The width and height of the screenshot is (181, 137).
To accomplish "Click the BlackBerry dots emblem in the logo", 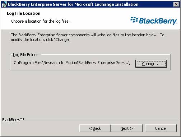I will click(134, 20).
